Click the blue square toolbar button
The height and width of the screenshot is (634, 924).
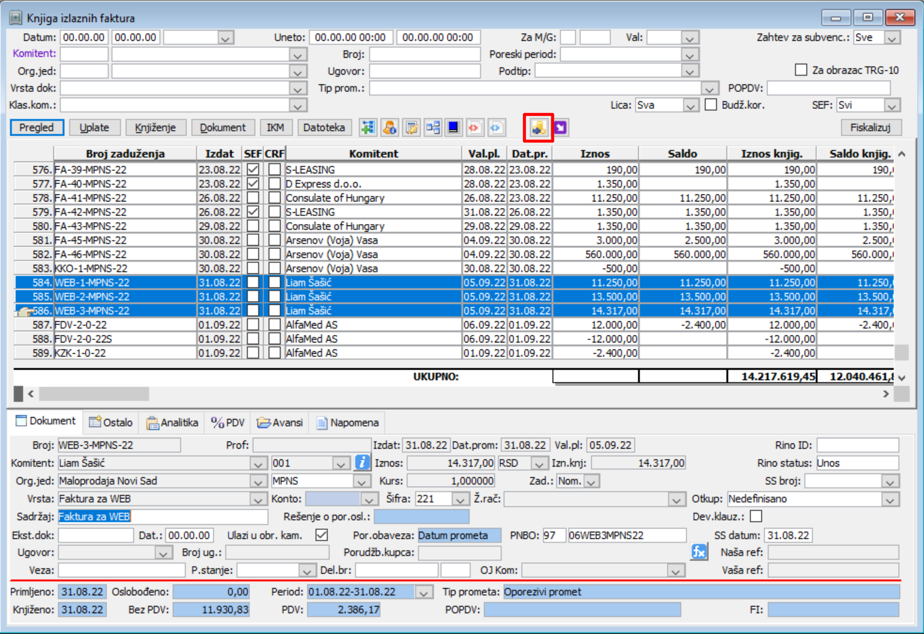[453, 127]
